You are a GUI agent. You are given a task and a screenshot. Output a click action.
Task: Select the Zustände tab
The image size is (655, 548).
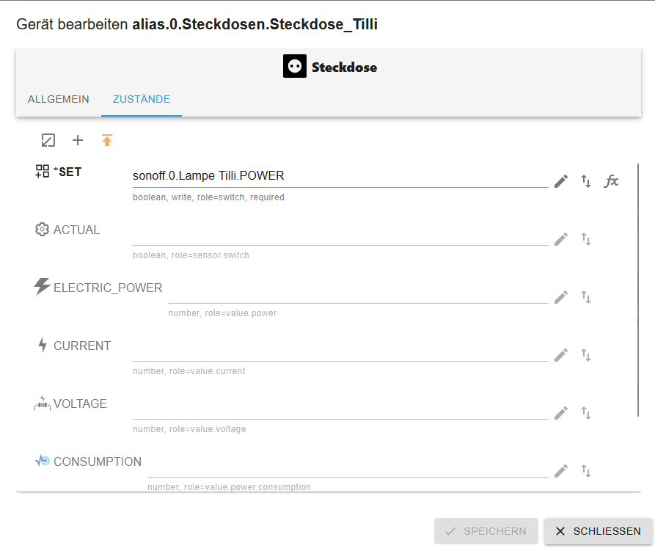[x=142, y=99]
